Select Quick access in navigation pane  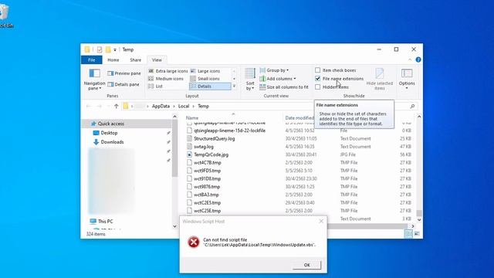point(110,124)
